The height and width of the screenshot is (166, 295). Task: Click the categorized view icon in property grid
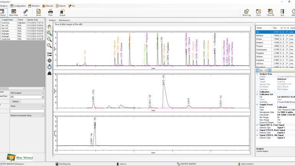coord(258,70)
